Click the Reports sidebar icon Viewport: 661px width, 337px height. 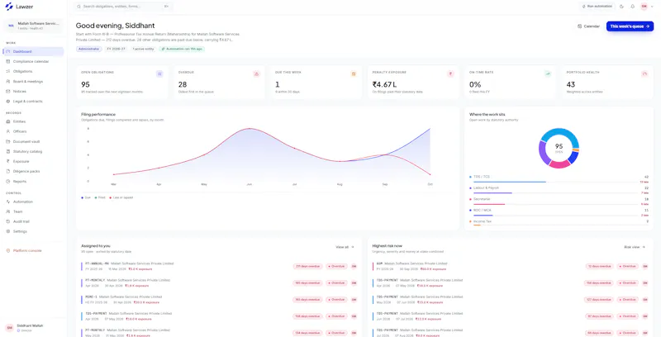(x=8, y=182)
